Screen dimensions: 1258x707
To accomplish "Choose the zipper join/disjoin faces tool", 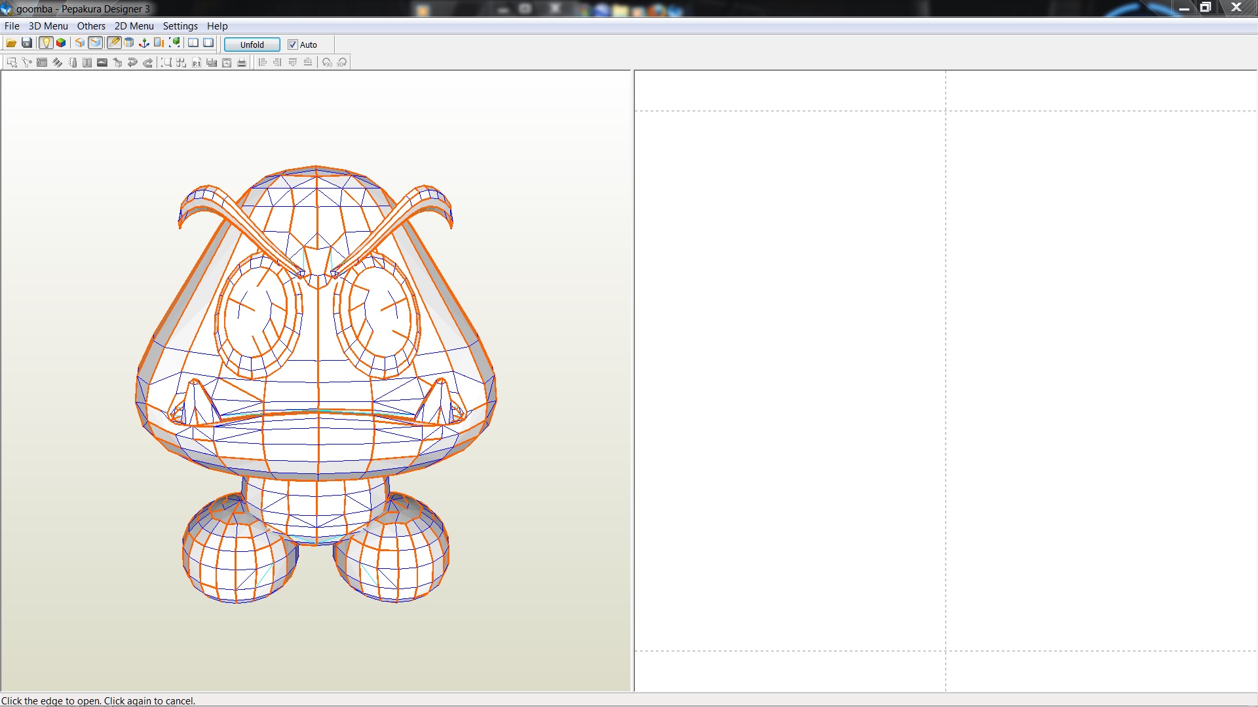I will pyautogui.click(x=42, y=63).
